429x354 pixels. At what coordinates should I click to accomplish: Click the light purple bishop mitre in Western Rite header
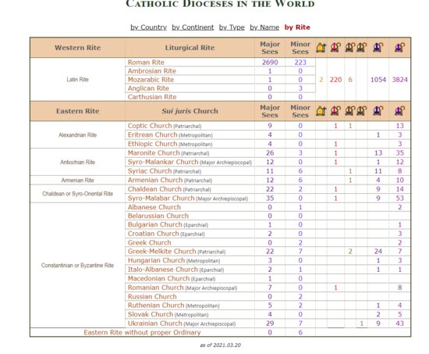coord(399,48)
